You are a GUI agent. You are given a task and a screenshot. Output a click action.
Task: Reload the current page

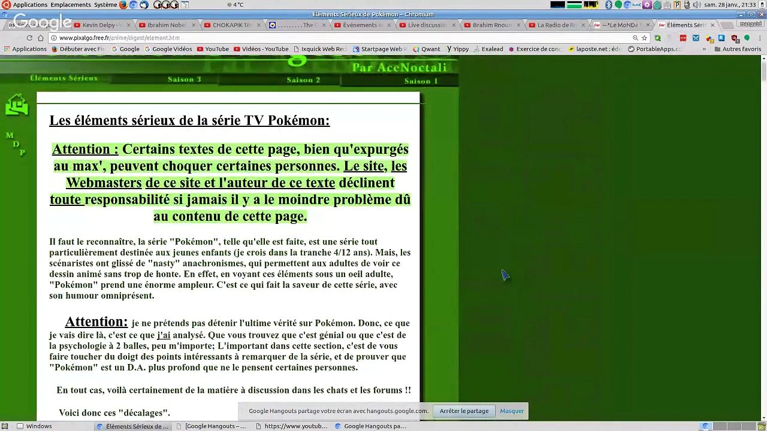(29, 38)
